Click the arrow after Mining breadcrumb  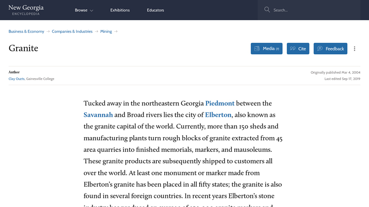[x=116, y=31]
